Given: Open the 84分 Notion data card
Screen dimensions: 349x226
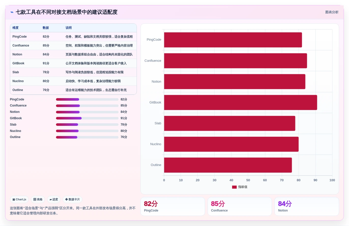Looking at the screenshot, I should click(x=307, y=206).
